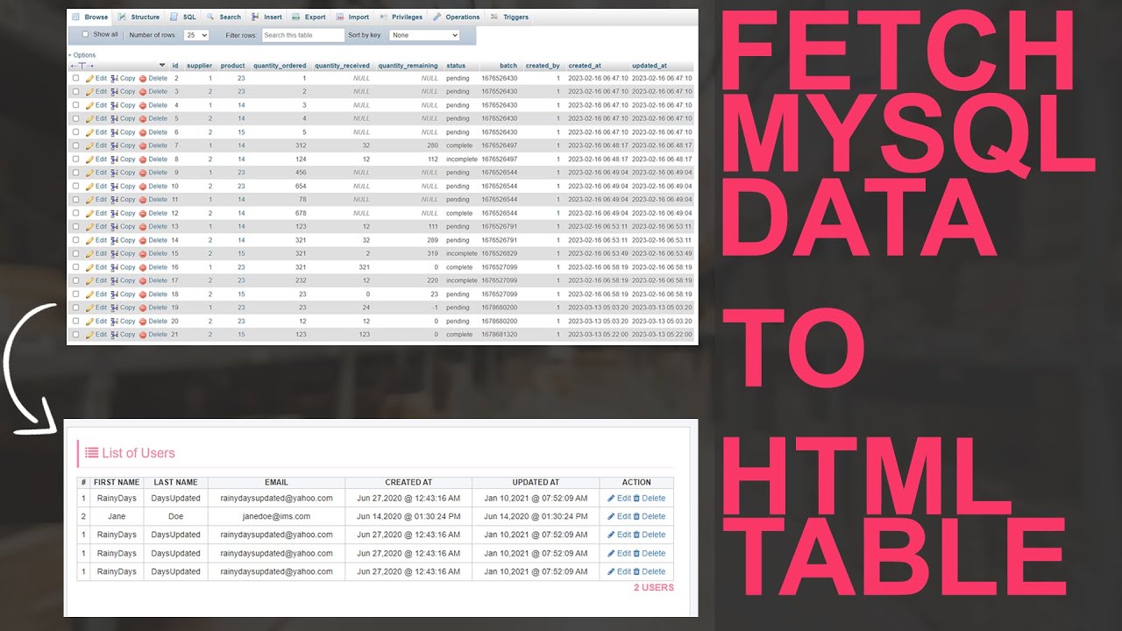
Task: Open the Search tab
Action: pyautogui.click(x=224, y=17)
